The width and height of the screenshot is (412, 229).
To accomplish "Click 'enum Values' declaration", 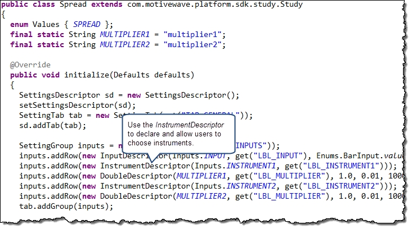I will click(35, 24).
